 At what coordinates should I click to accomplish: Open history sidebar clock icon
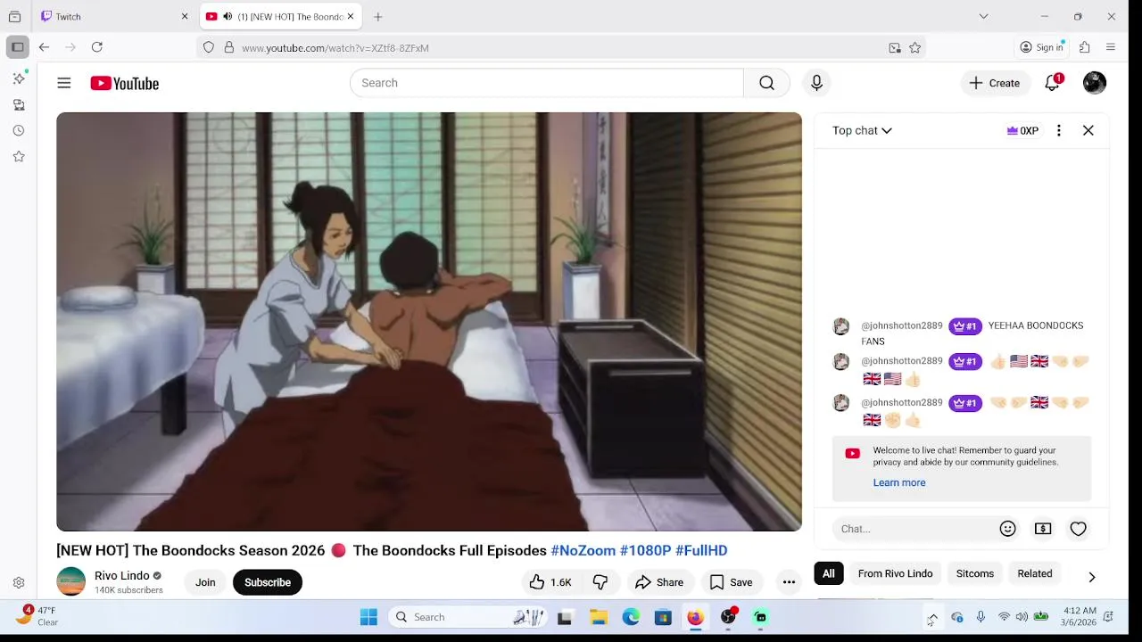tap(19, 130)
